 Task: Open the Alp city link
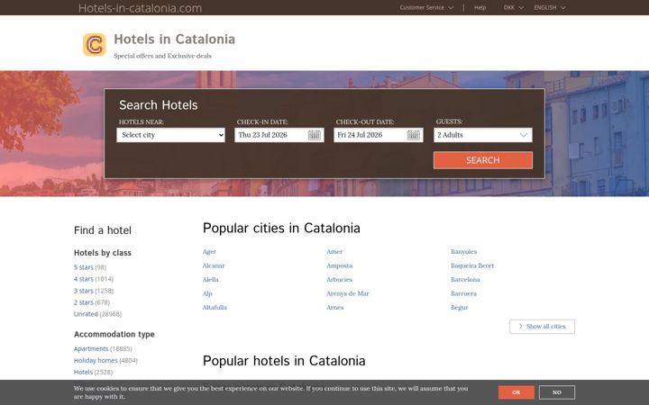click(x=207, y=293)
